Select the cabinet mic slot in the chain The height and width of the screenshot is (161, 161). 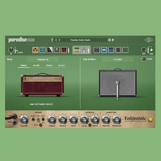click(84, 50)
